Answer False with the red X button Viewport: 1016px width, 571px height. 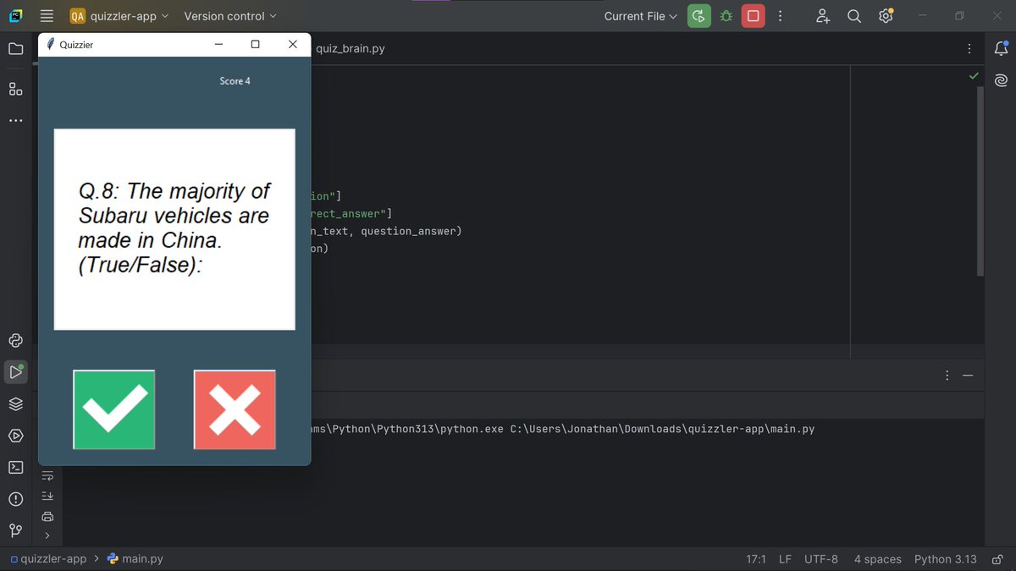click(235, 409)
